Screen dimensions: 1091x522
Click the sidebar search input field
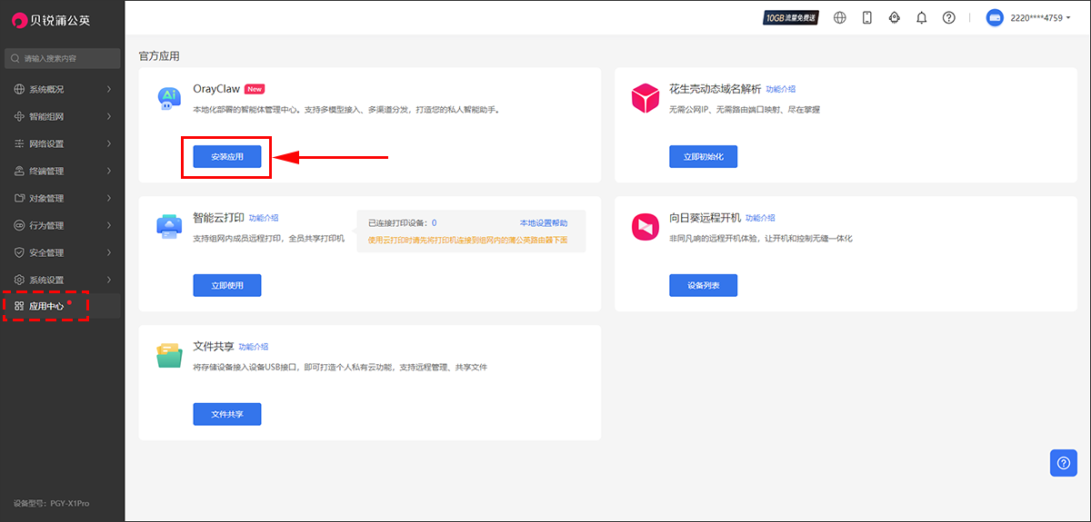[x=62, y=58]
